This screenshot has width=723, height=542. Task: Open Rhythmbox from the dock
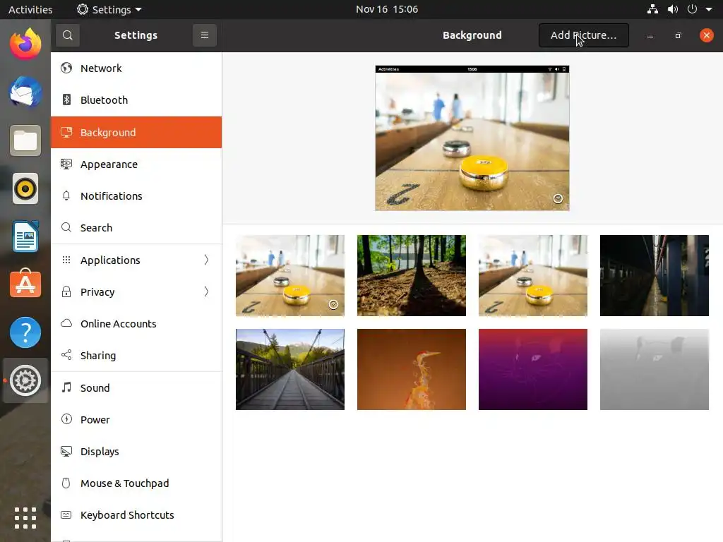pos(25,188)
